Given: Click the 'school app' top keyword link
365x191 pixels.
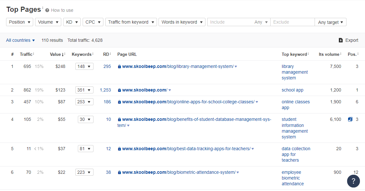Looking at the screenshot, I should [x=292, y=90].
